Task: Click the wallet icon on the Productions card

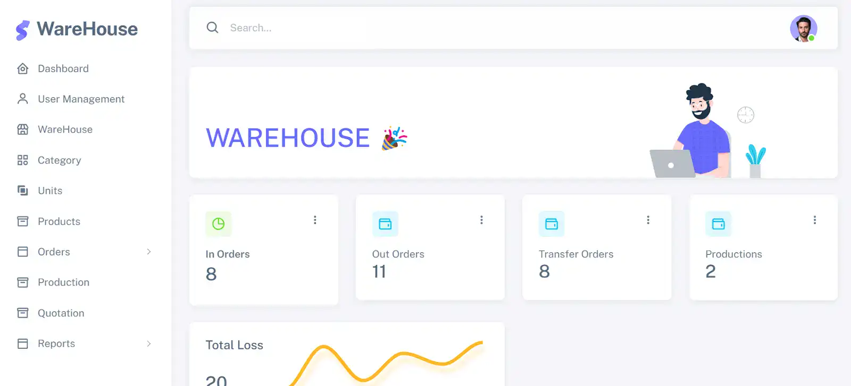Action: pyautogui.click(x=719, y=224)
